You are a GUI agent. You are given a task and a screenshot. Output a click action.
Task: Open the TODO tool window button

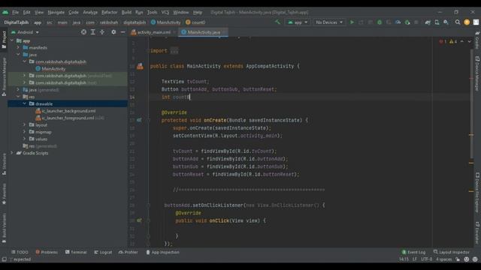(x=20, y=252)
